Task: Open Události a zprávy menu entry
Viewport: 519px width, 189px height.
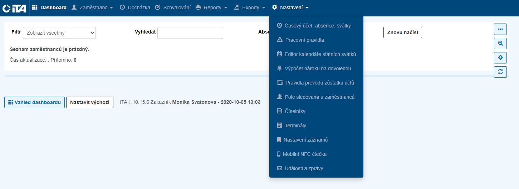Action: coord(304,168)
